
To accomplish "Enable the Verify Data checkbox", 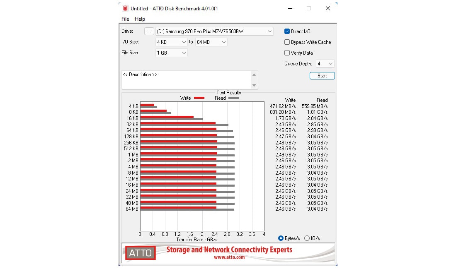I will tap(287, 53).
